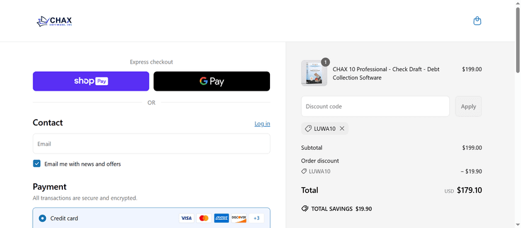Open the CHAX 10 Professional product thumbnail
521x228 pixels.
[x=314, y=73]
